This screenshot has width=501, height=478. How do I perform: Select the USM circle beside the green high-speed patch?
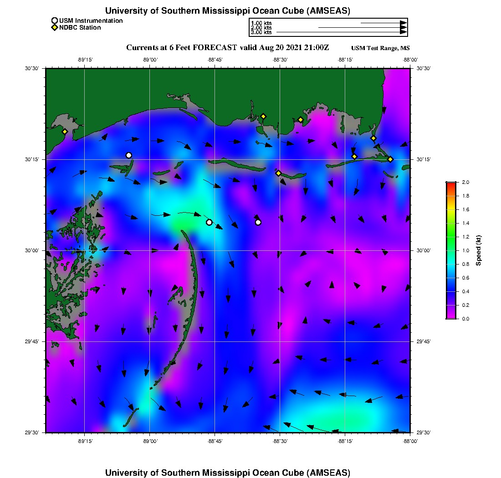pos(209,222)
